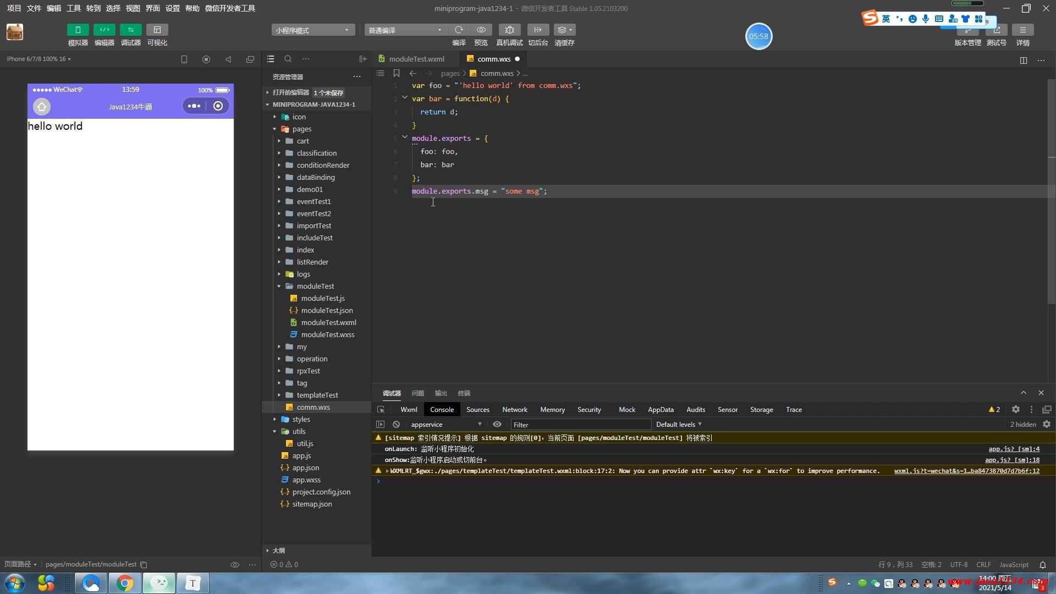Open the appservice context dropdown
The width and height of the screenshot is (1056, 594).
446,424
